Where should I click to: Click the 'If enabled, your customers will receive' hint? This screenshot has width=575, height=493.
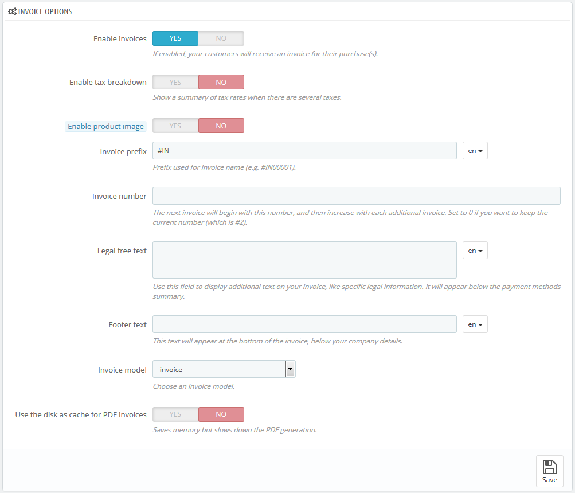coord(265,54)
